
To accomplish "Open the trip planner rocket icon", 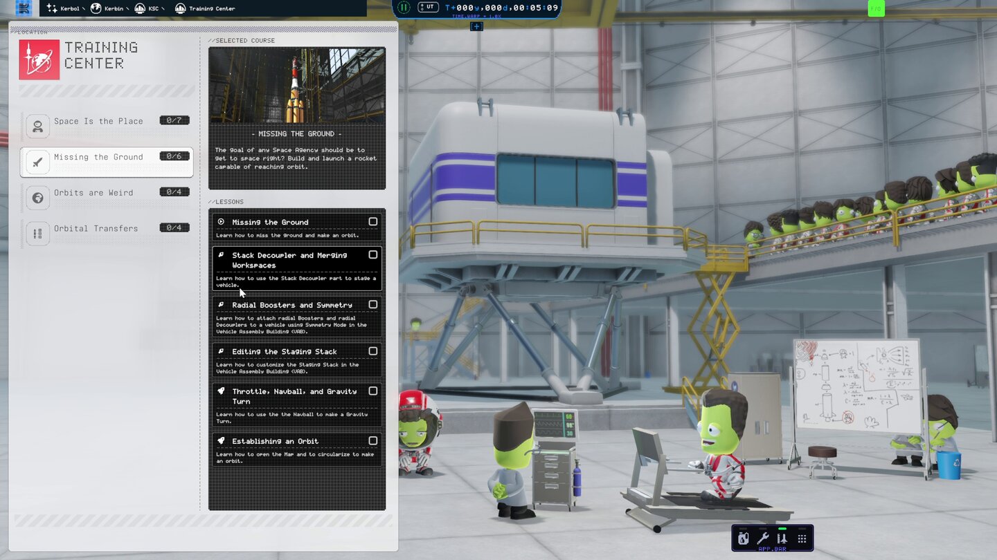I will (x=784, y=538).
